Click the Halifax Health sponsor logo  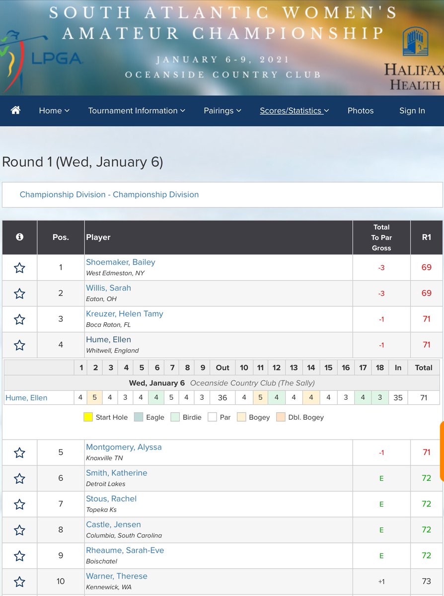413,60
